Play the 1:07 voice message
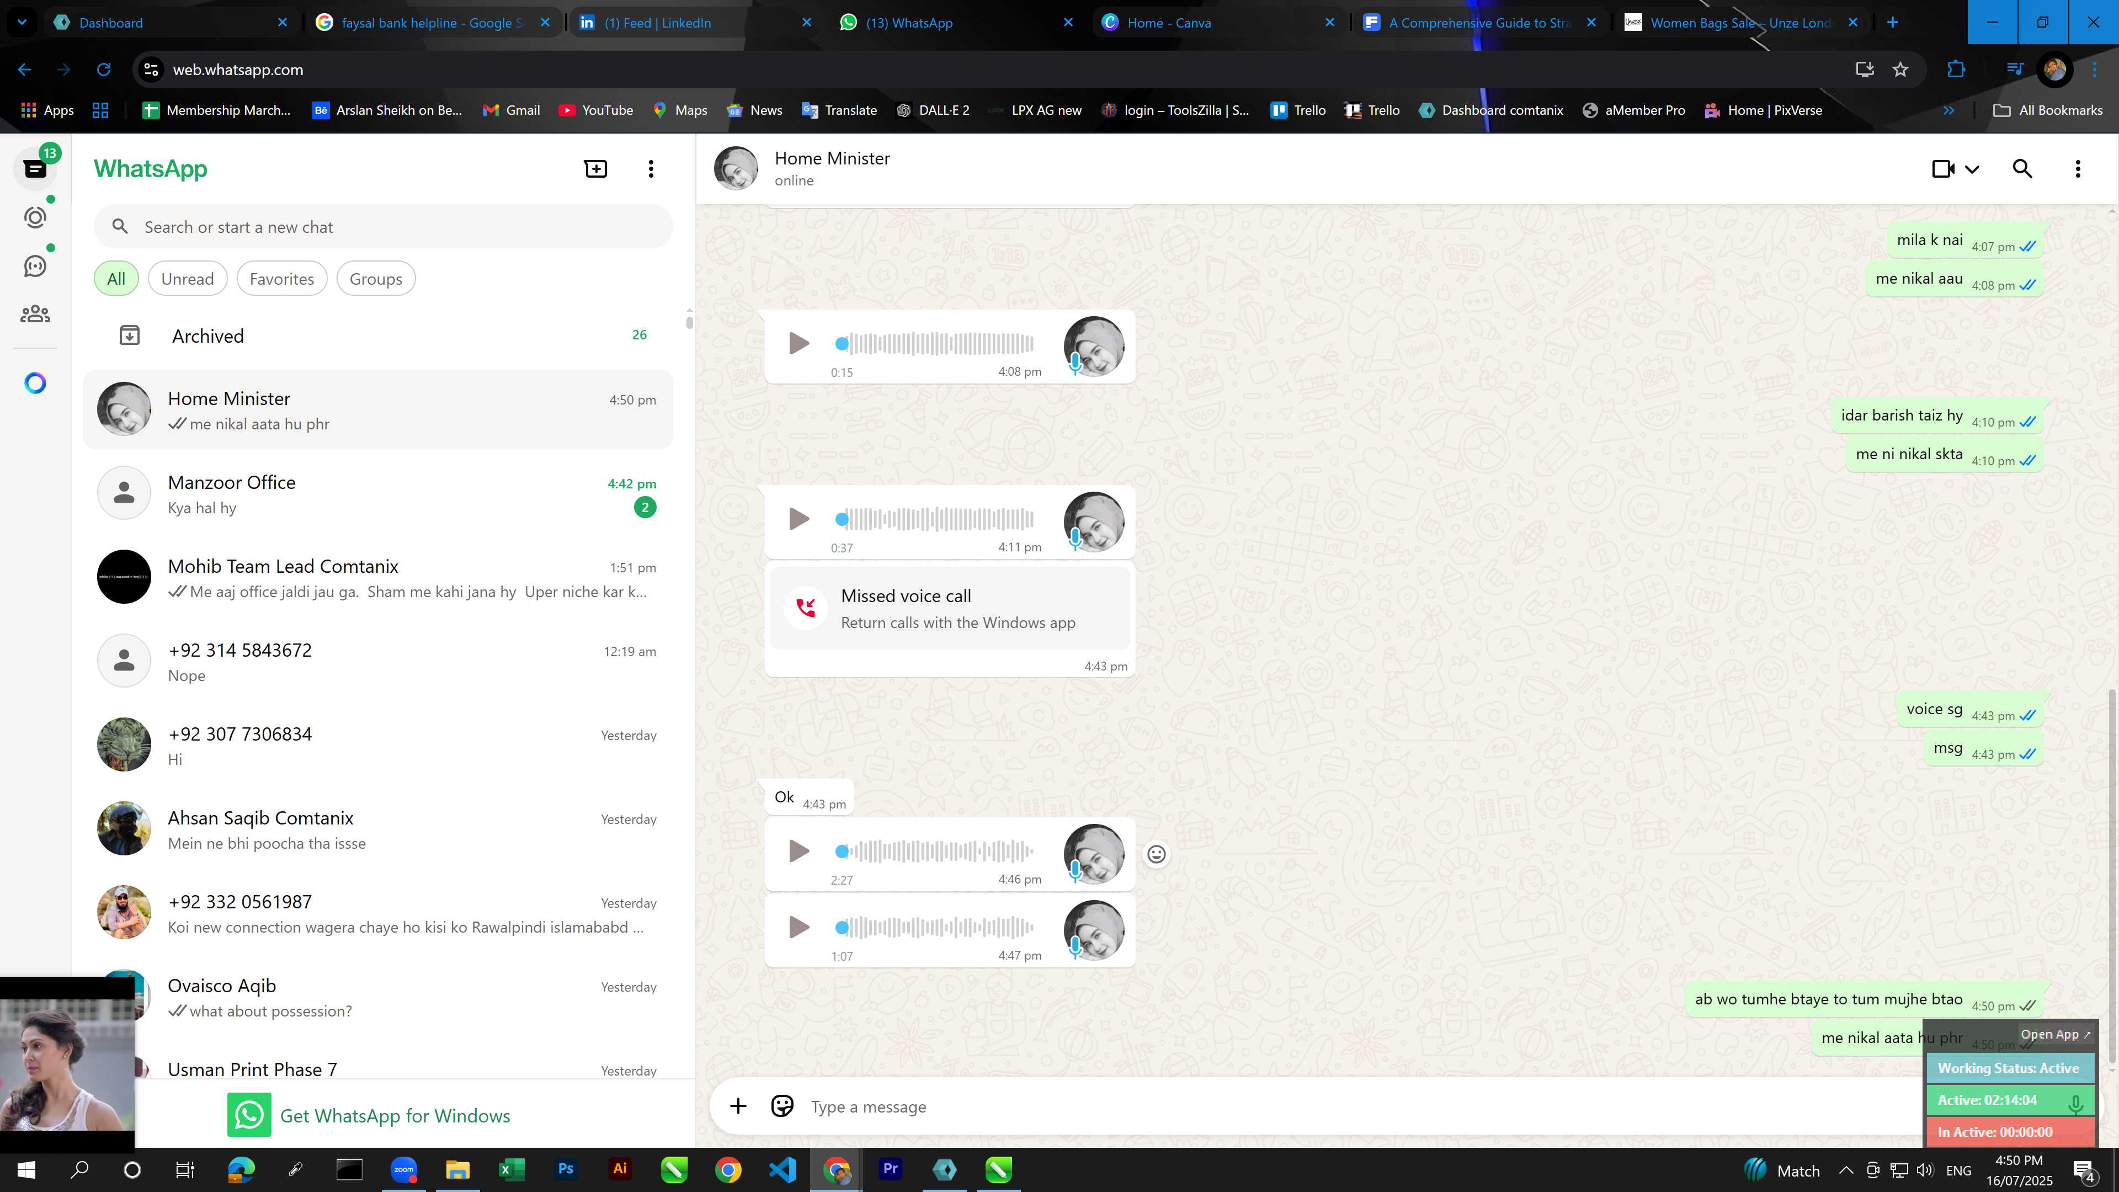This screenshot has height=1192, width=2119. click(x=798, y=927)
